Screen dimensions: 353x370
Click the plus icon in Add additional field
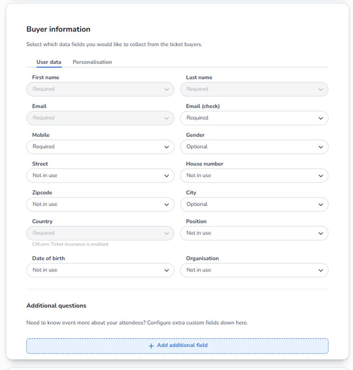pyautogui.click(x=151, y=346)
